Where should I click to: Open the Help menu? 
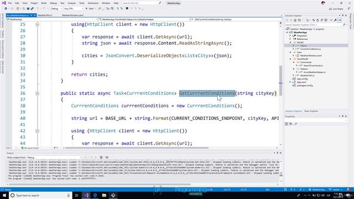click(116, 3)
